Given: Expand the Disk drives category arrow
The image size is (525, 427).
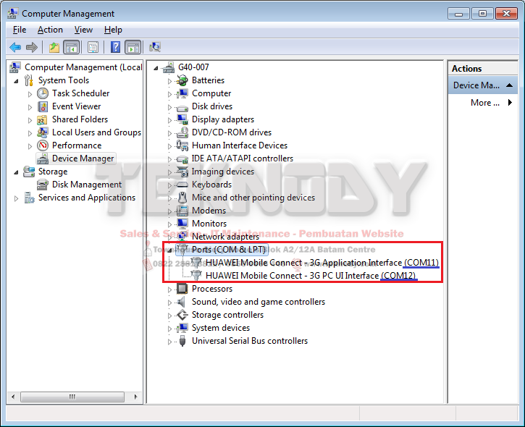Looking at the screenshot, I should 169,107.
